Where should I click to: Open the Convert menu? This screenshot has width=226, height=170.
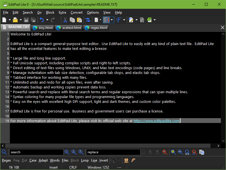[x=76, y=12]
